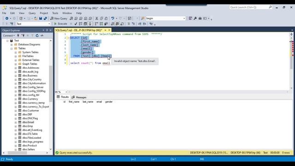Click the Refresh icon in Object Explorer
The height and width of the screenshot is (166, 295).
point(37,36)
